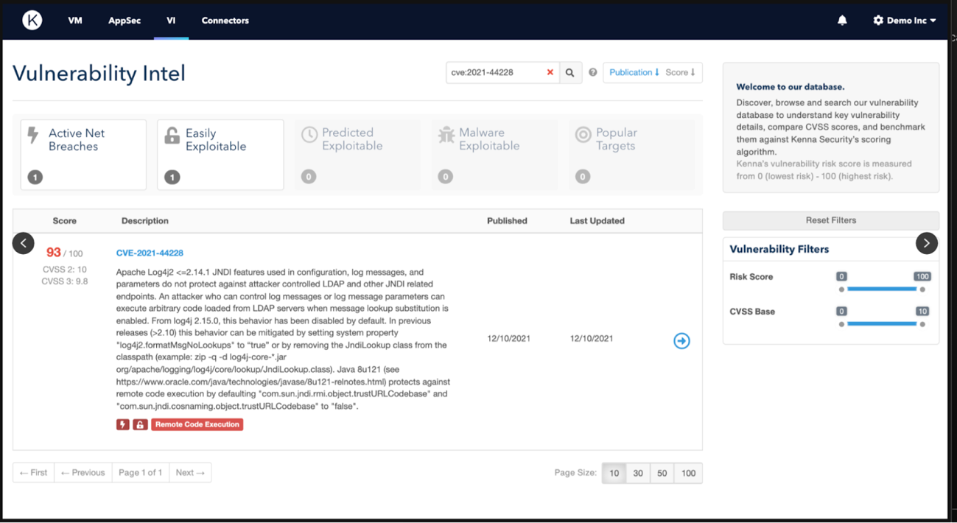Open the CVE-2021-44228 link
This screenshot has width=957, height=523.
(x=150, y=253)
